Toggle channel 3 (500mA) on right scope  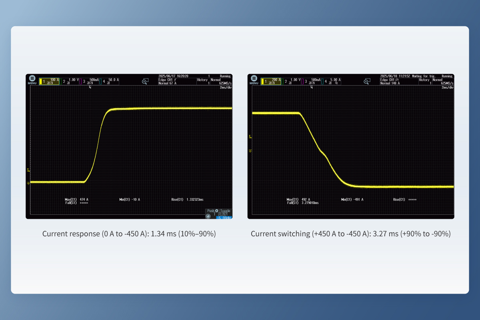tap(311, 81)
